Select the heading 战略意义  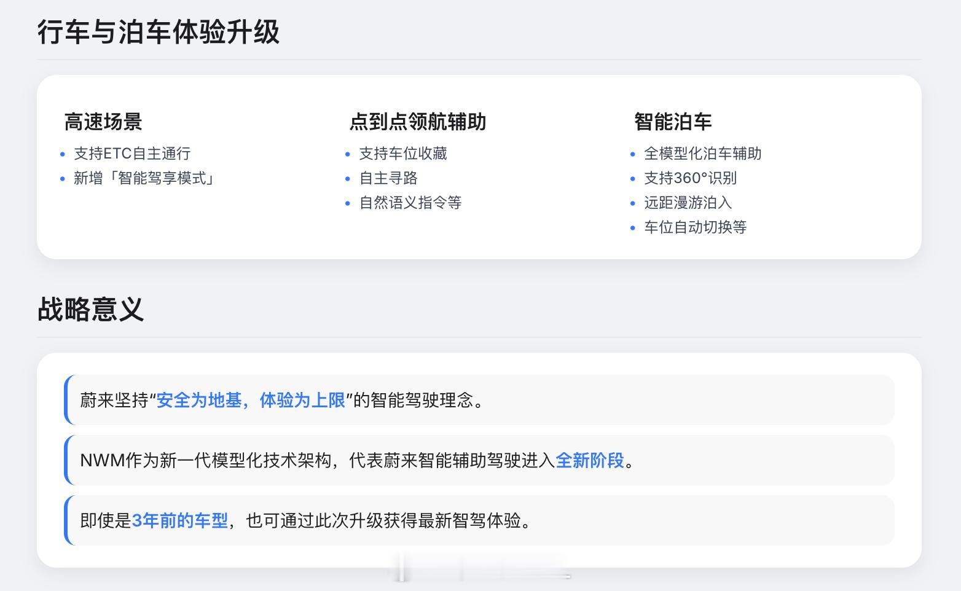pos(90,309)
